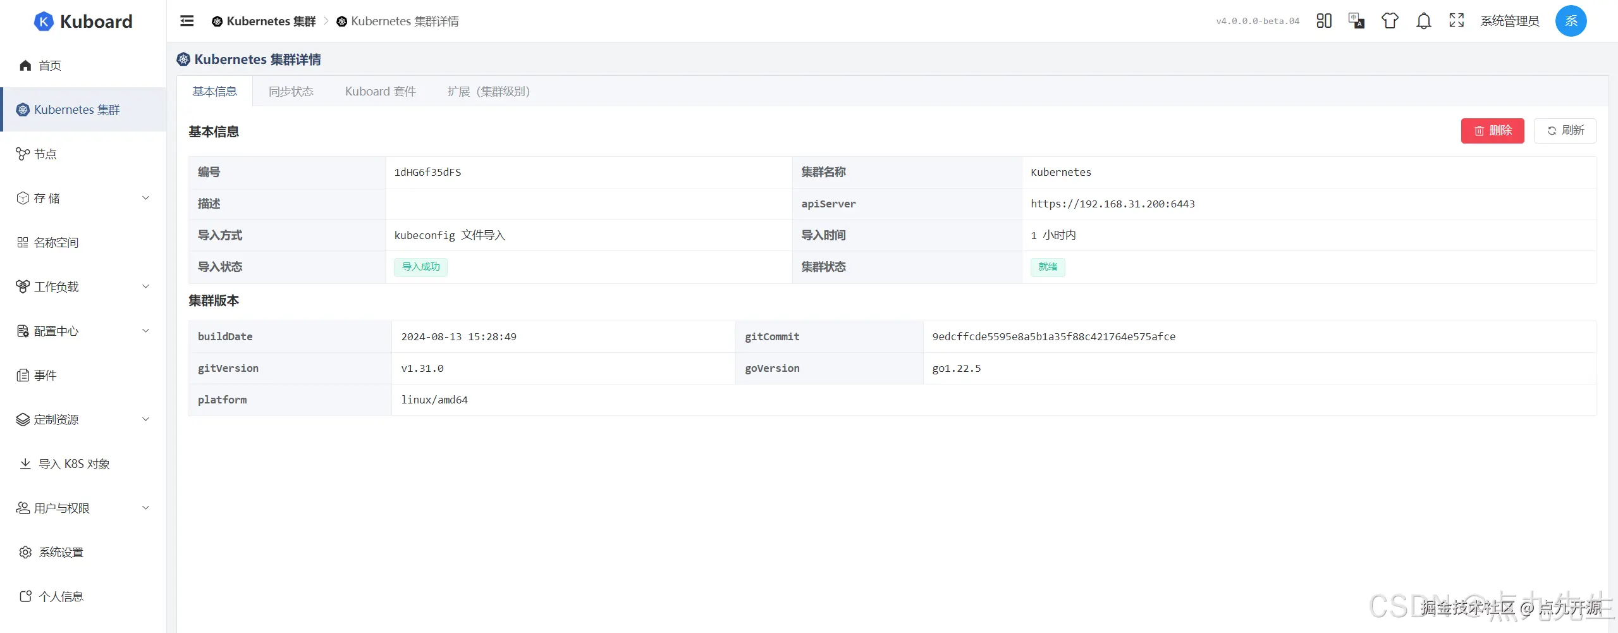This screenshot has height=633, width=1618.
Task: Expand the 定制资源 submenu arrow
Action: (x=146, y=419)
